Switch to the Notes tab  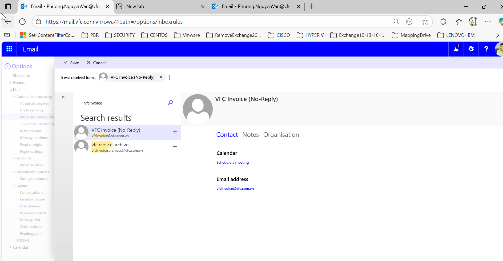pos(250,135)
